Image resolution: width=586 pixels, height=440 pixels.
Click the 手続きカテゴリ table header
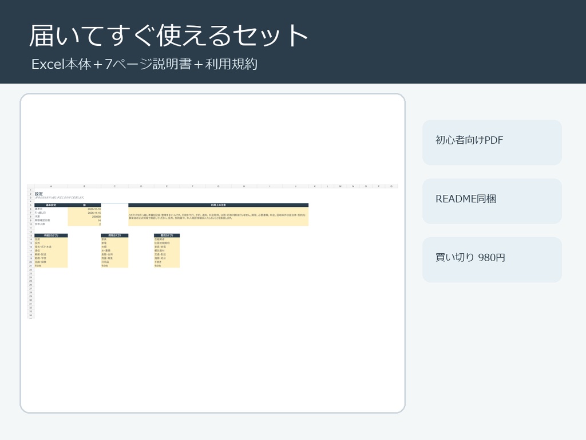[51, 235]
